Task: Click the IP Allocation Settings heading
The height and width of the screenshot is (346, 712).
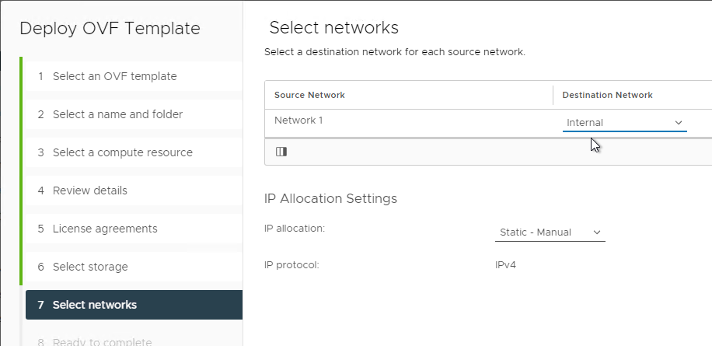Action: click(330, 198)
